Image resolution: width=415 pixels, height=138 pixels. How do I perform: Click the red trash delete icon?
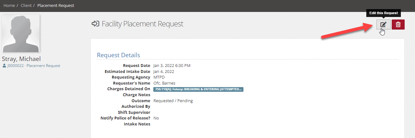[398, 25]
